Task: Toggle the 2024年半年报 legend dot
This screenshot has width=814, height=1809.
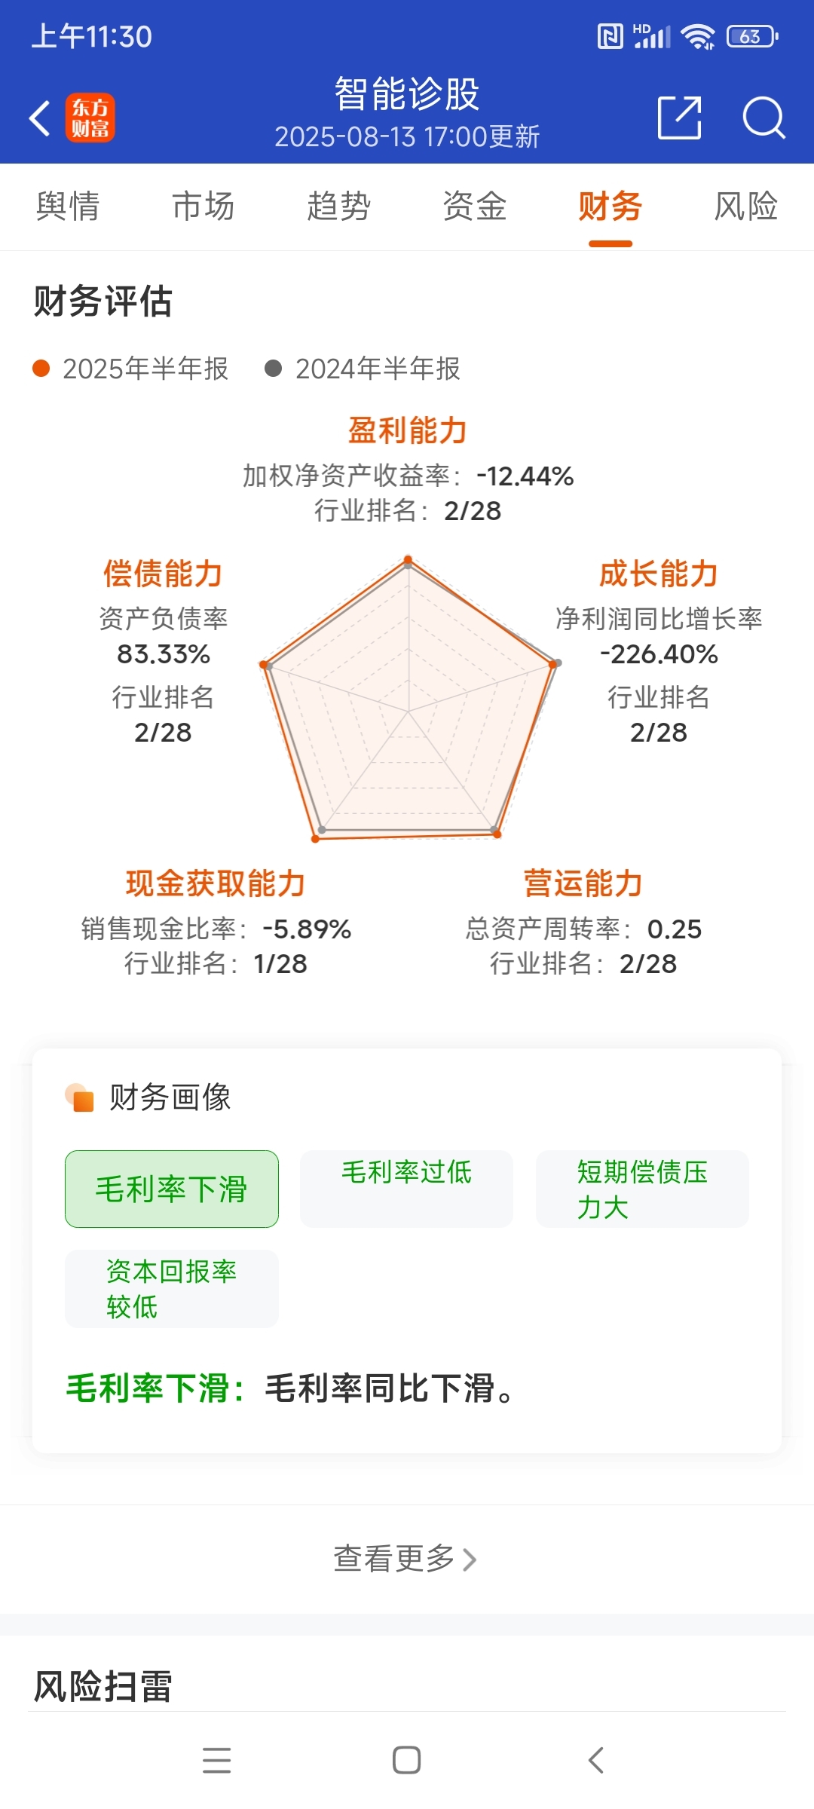Action: pos(273,369)
